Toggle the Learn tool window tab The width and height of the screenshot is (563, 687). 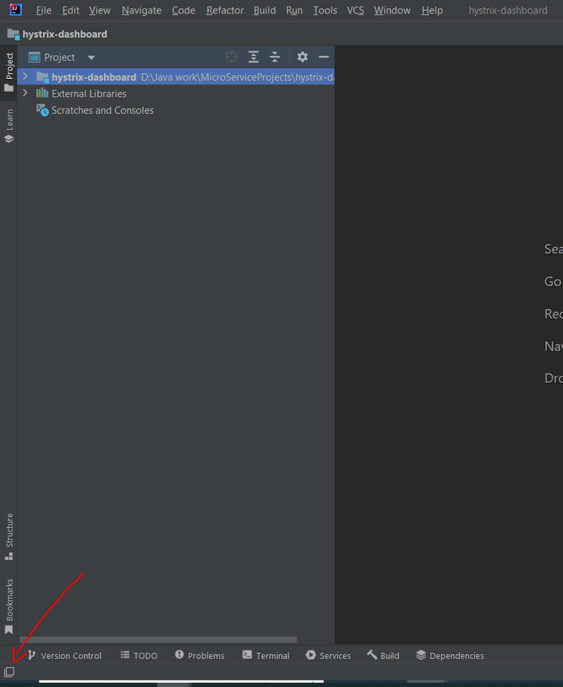(x=9, y=127)
